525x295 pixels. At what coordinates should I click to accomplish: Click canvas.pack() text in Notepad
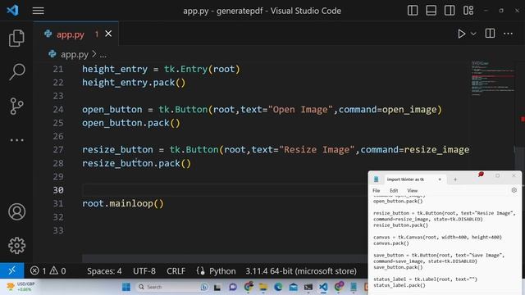pos(391,243)
